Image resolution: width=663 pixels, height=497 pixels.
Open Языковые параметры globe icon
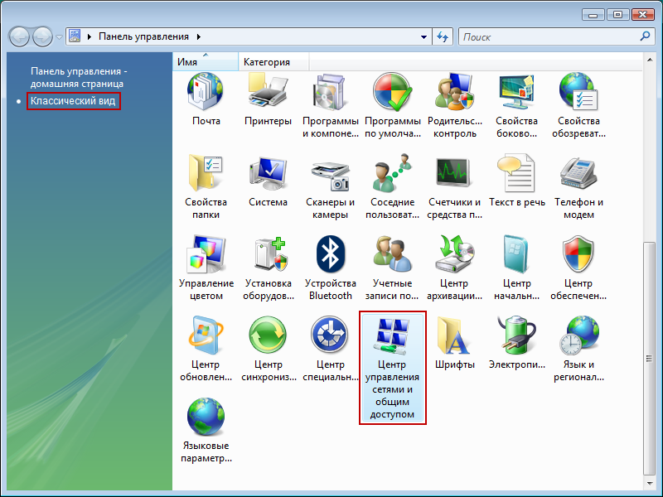pos(206,417)
